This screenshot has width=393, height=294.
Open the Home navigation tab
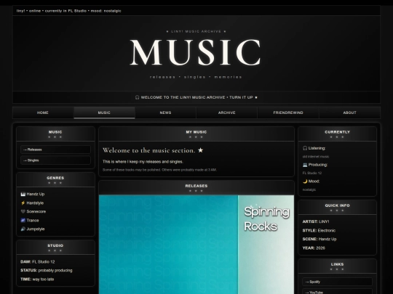coord(43,113)
